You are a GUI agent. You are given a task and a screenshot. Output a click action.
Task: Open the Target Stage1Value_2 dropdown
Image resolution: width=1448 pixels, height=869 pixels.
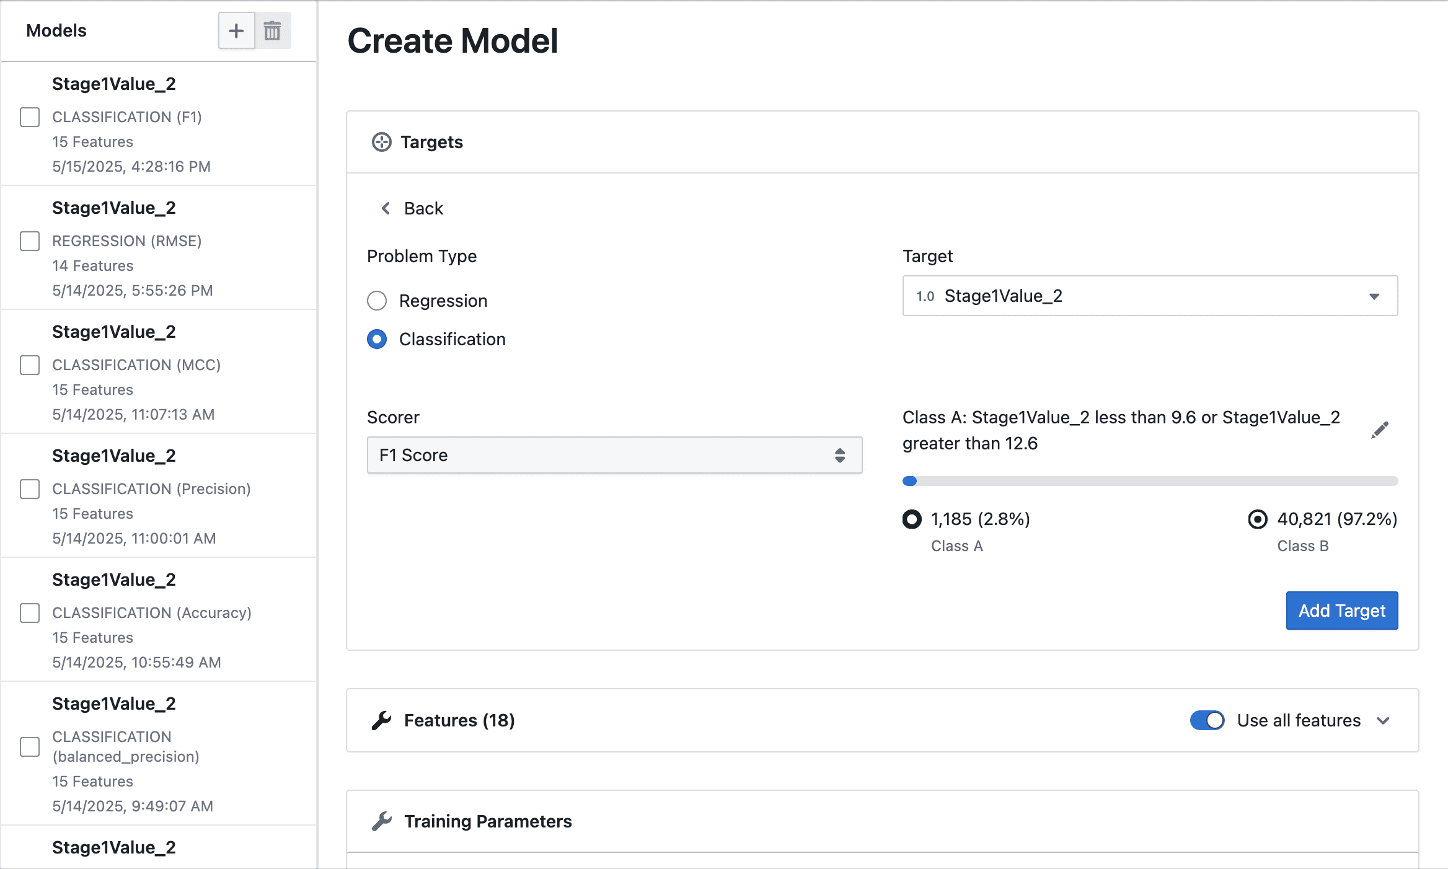(x=1150, y=296)
